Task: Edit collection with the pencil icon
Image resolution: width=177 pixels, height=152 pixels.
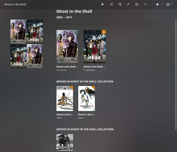Action: point(128,4)
